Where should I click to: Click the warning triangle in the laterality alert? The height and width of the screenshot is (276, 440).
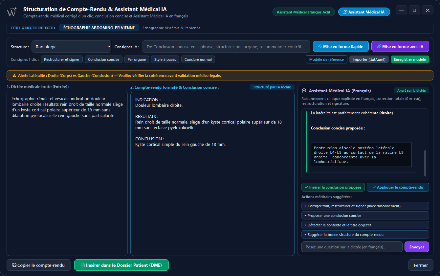tap(14, 76)
